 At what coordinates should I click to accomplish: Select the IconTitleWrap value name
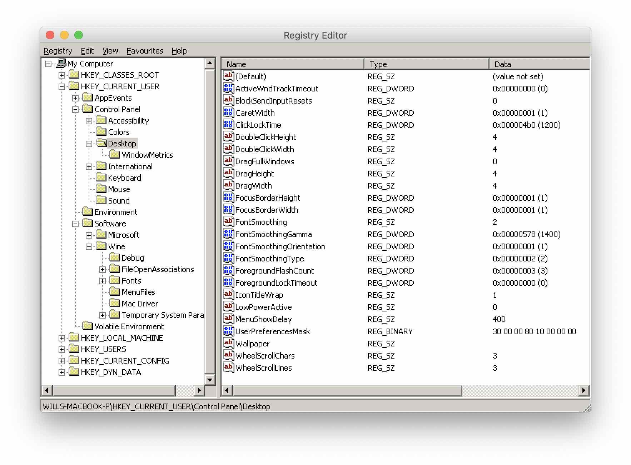(259, 295)
